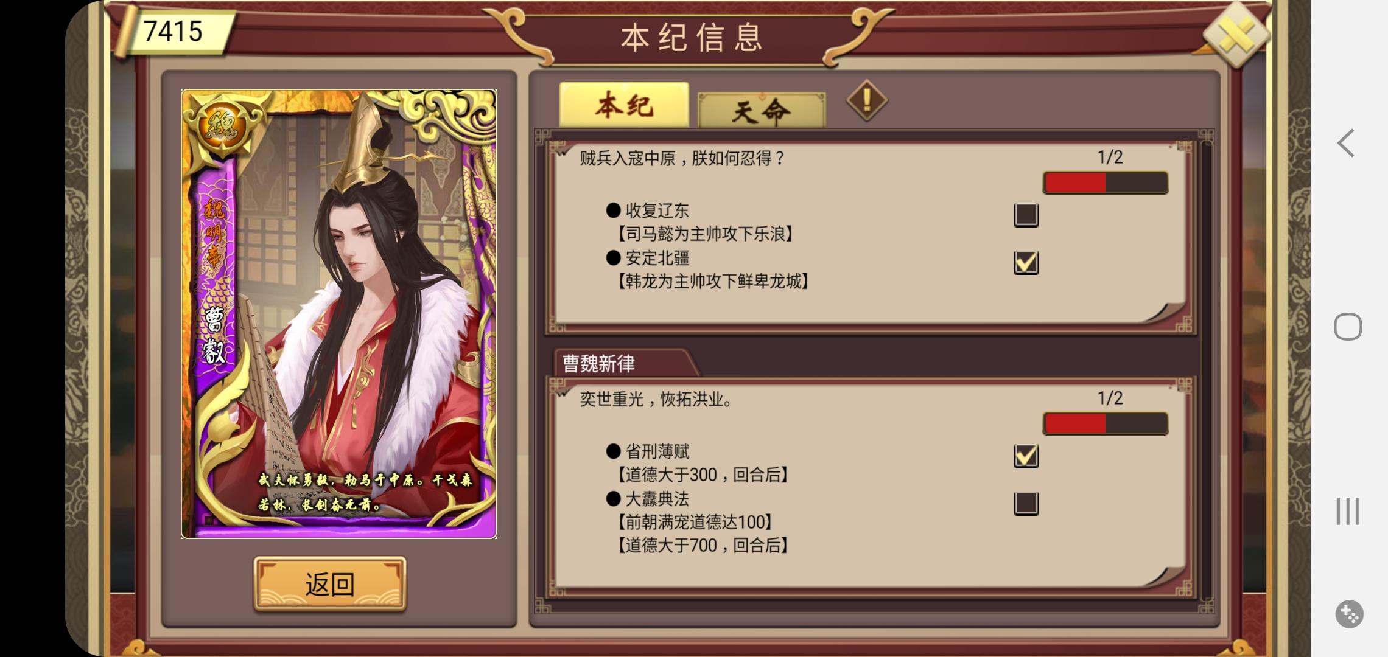1388x657 pixels.
Task: Toggle the 收复辽东 checkbox
Action: (1026, 215)
